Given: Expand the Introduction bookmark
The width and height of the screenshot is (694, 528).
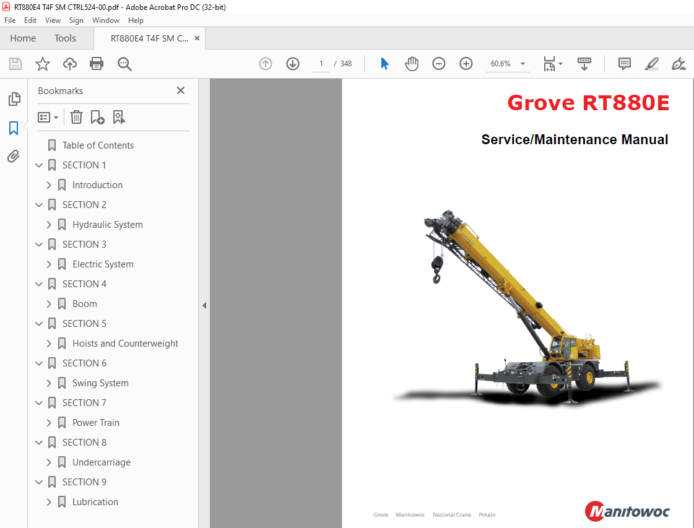Looking at the screenshot, I should tap(49, 184).
